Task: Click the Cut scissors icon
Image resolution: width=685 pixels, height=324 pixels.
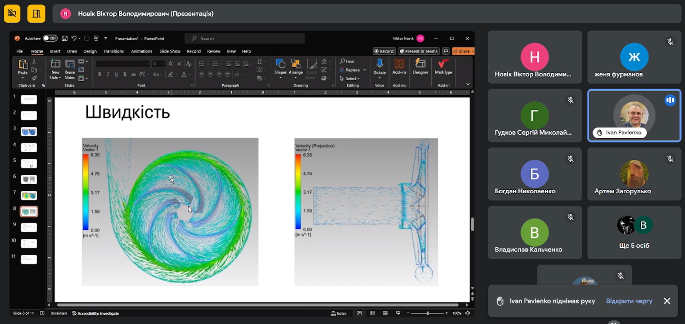Action: 34,62
